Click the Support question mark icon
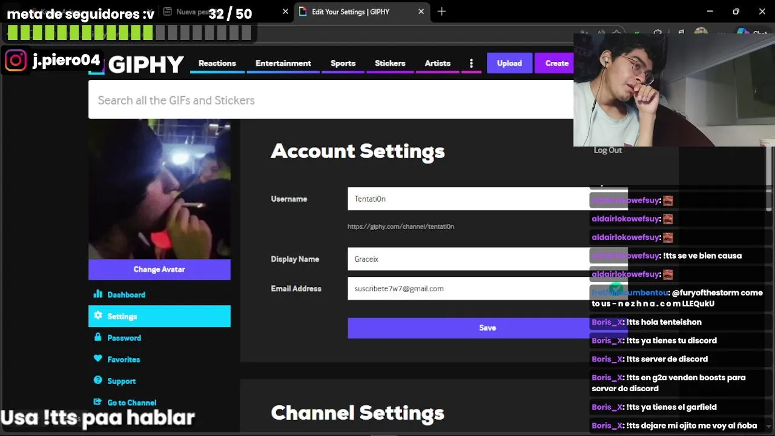775x436 pixels. (98, 380)
